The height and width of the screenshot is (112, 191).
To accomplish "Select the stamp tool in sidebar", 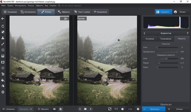I will point(3,38).
